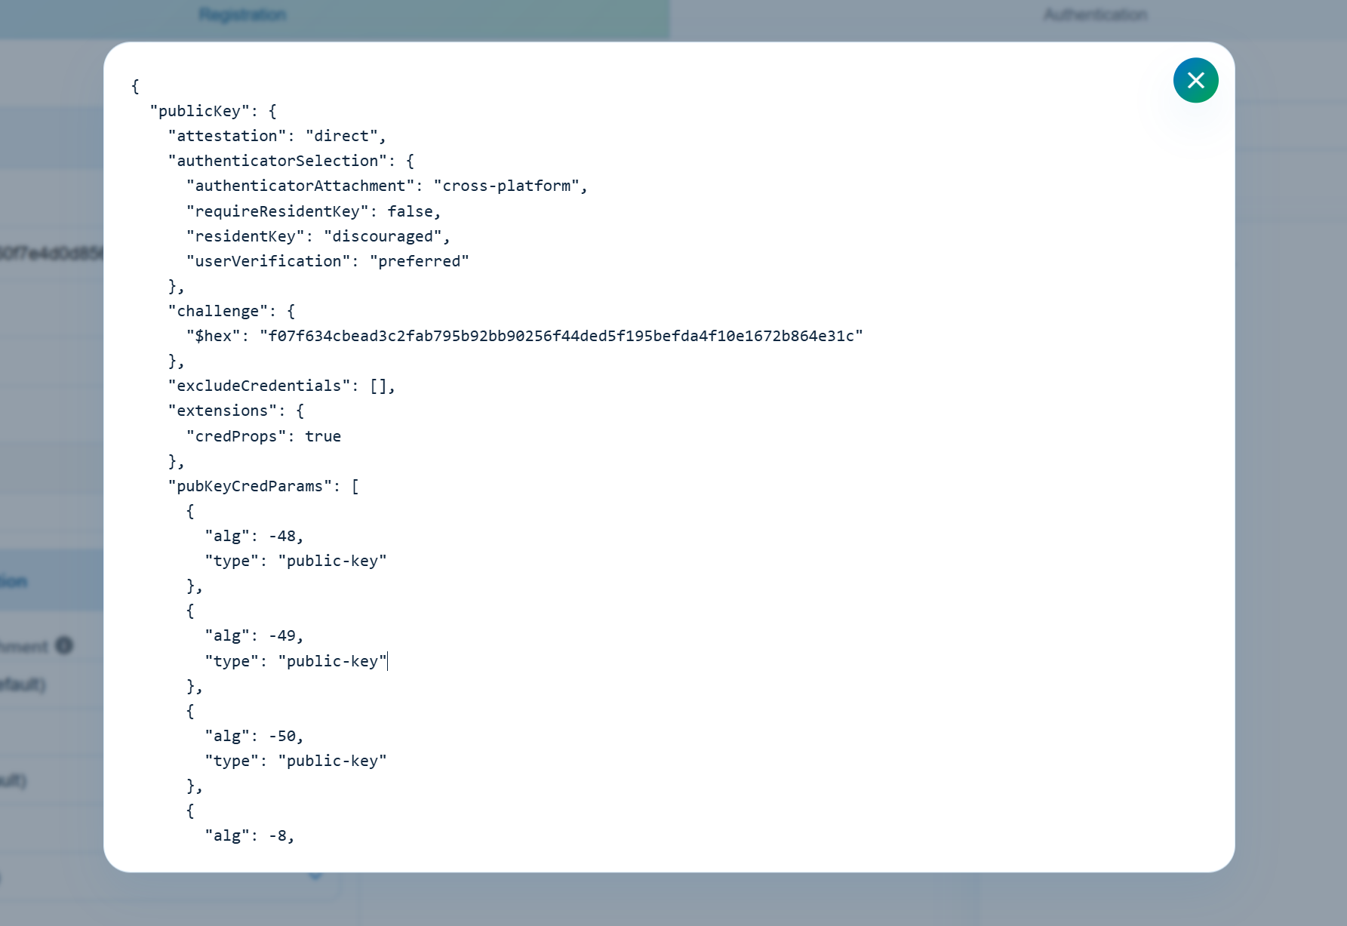The image size is (1347, 926).
Task: Click the "pubKeyCredParams" key
Action: [250, 486]
